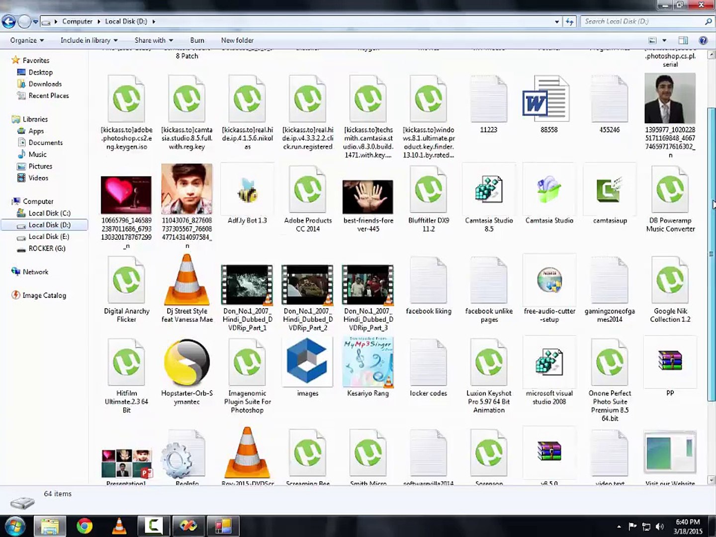Click the vertical scrollbar thumb

click(x=711, y=254)
